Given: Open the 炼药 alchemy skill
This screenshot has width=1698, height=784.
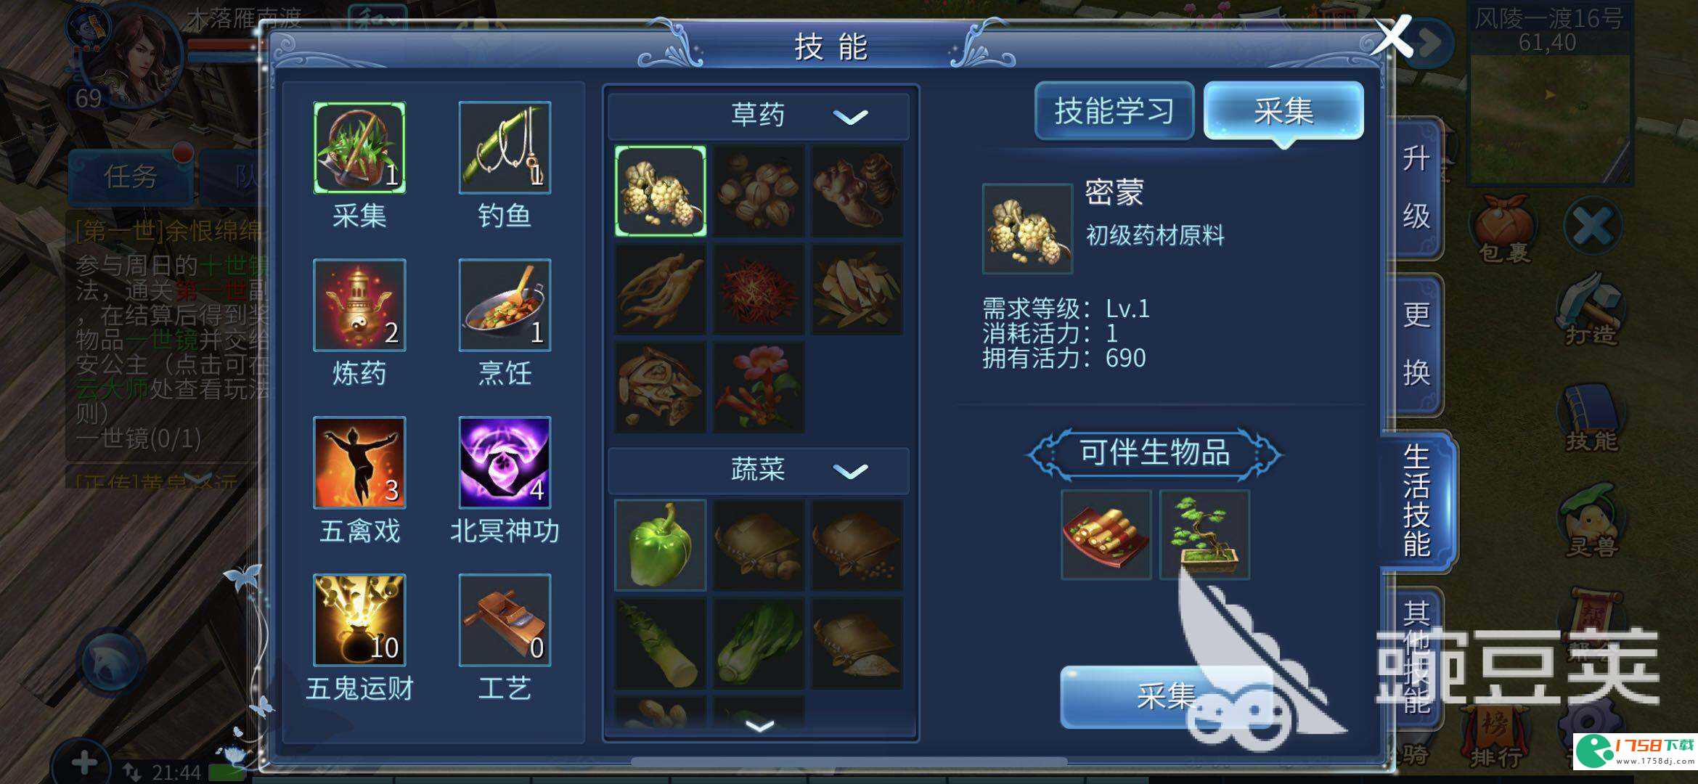Looking at the screenshot, I should click(x=359, y=305).
